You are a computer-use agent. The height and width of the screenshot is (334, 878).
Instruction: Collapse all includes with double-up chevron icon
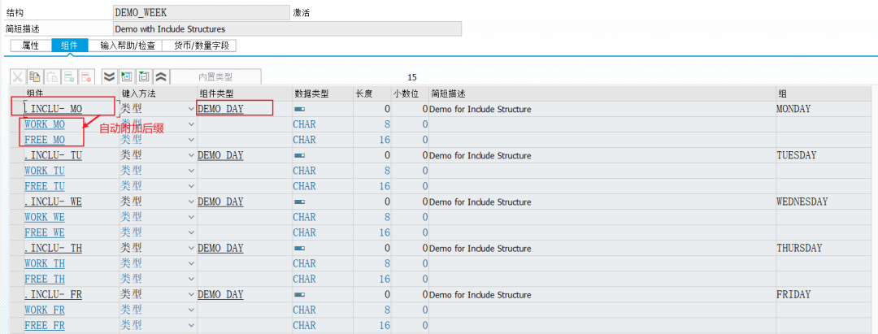[161, 76]
